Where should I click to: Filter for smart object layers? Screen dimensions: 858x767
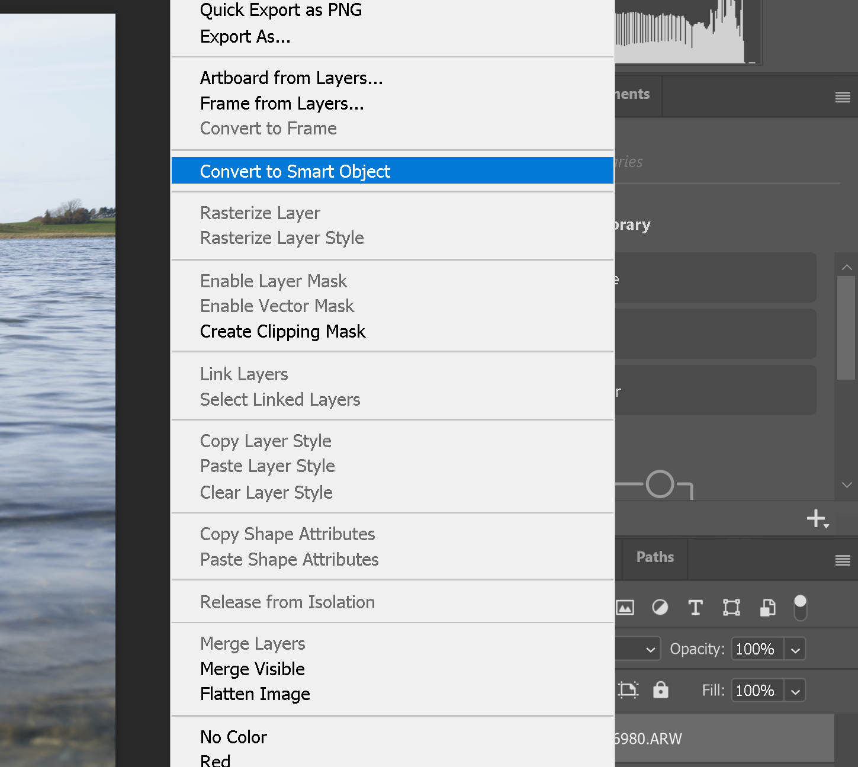click(767, 607)
